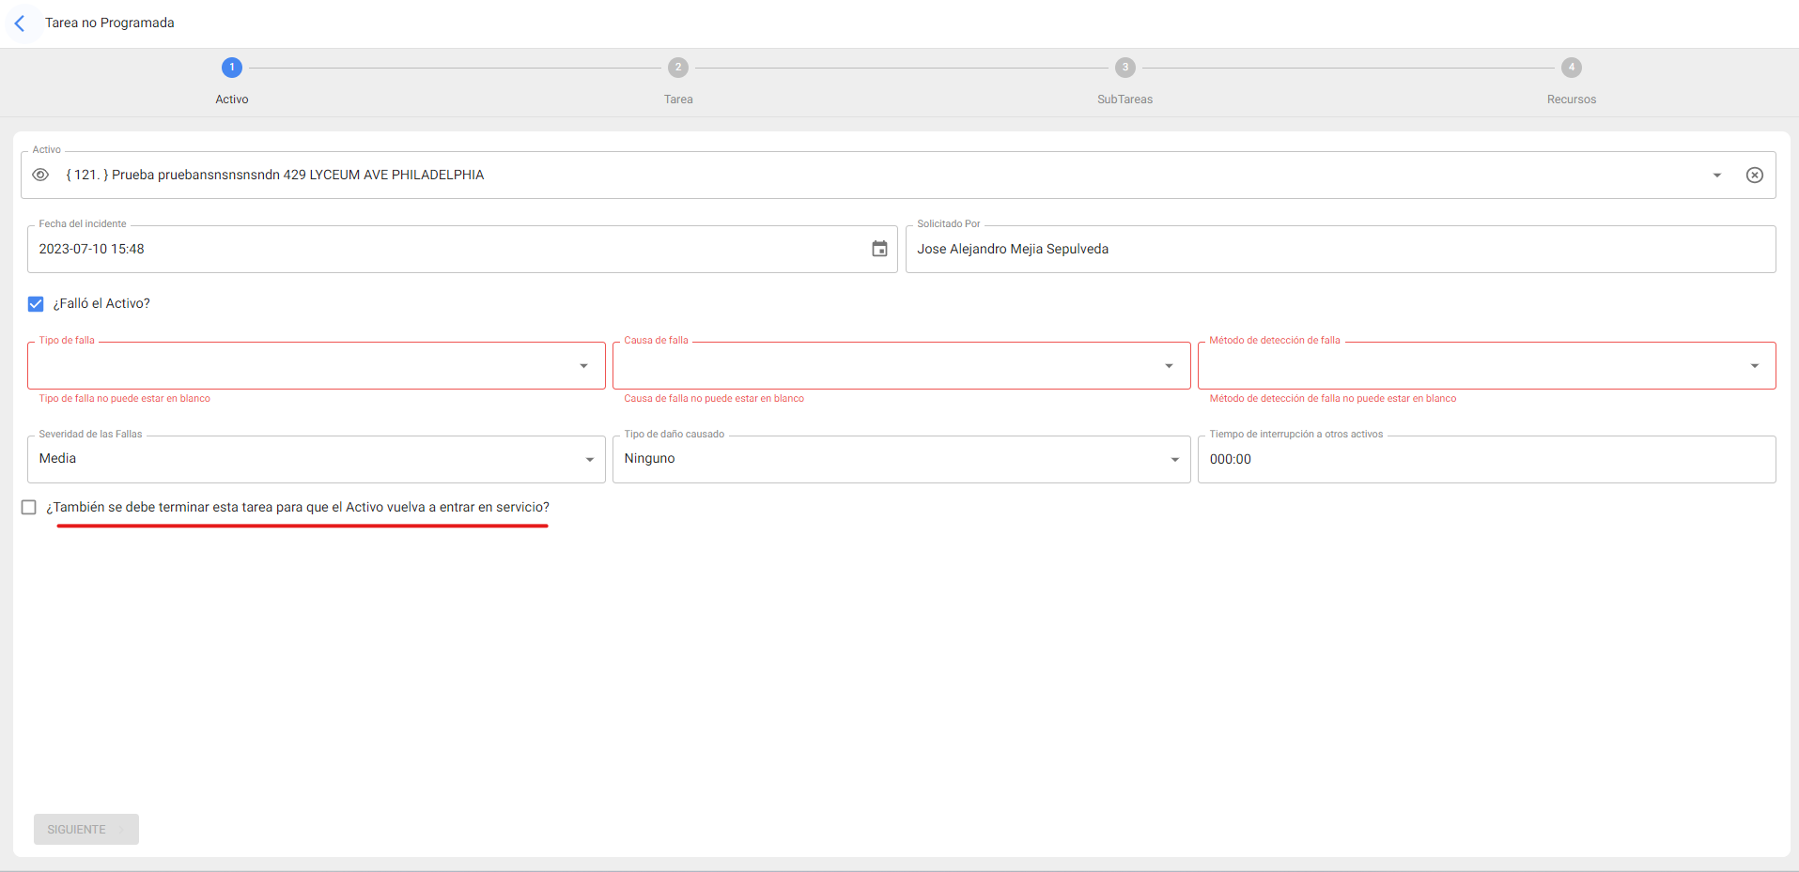Viewport: 1799px width, 872px height.
Task: Click step 3 SubTareas circle
Action: tap(1124, 68)
